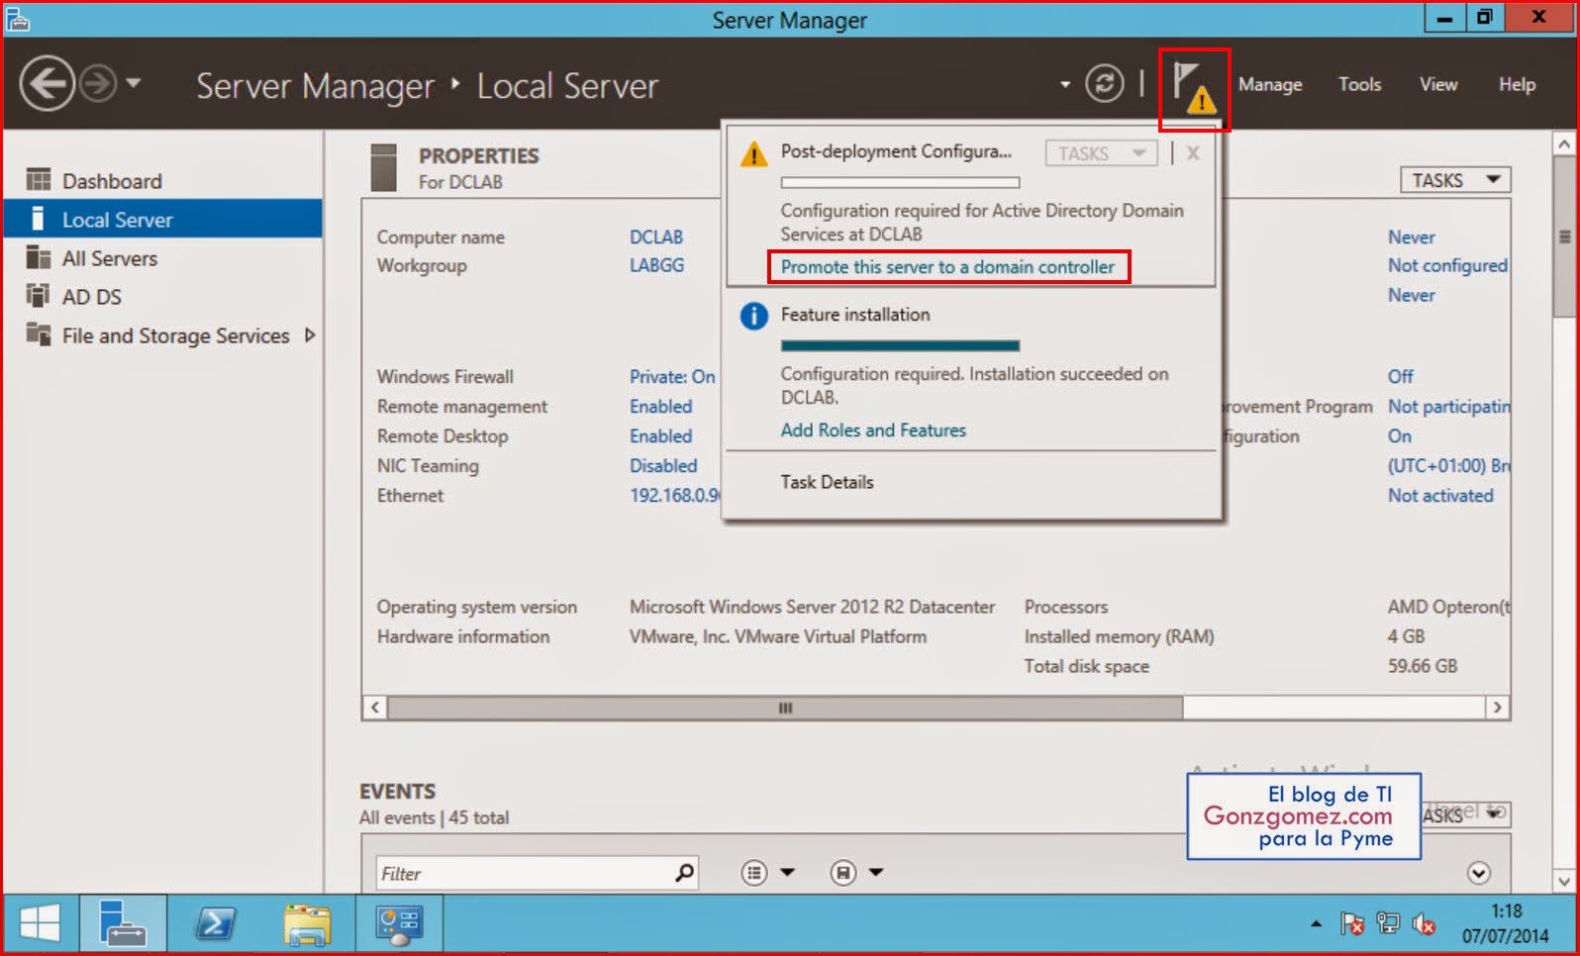Click the File and Storage Services icon
Screen dimensions: 1580x956
(x=39, y=335)
